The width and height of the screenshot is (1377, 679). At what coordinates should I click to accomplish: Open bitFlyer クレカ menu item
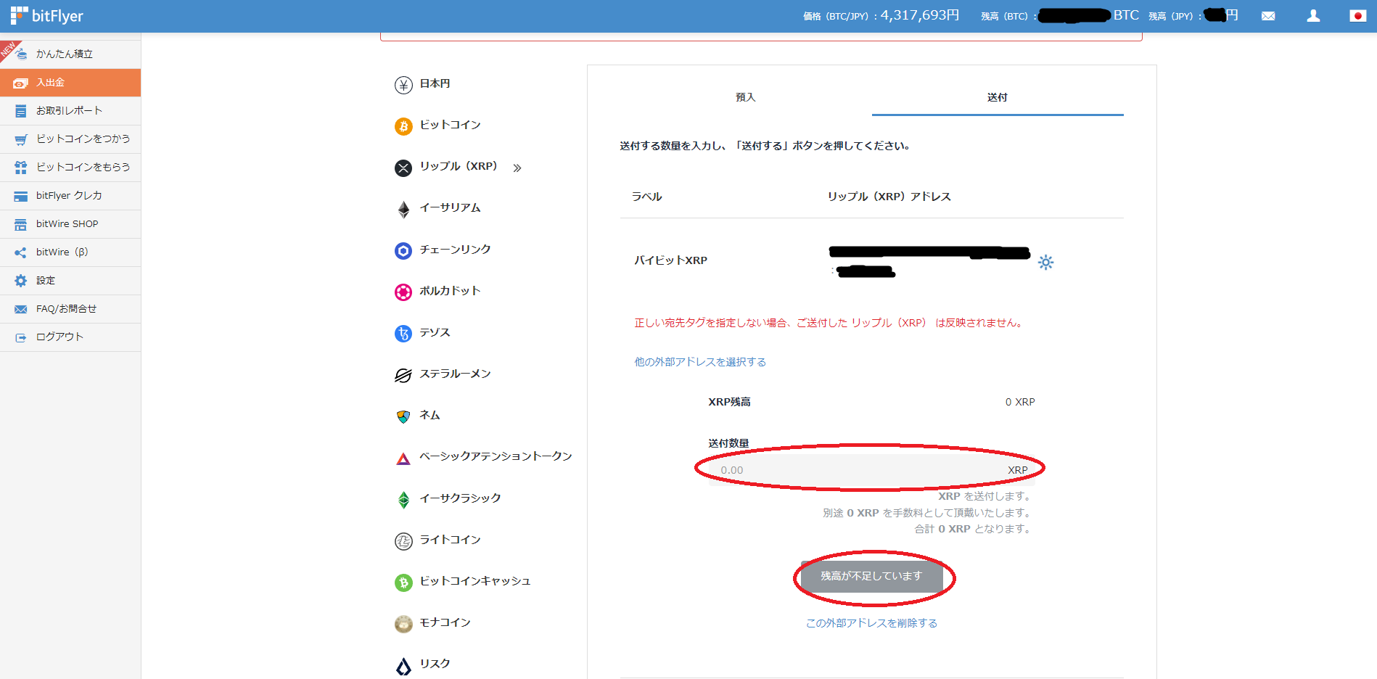click(70, 196)
